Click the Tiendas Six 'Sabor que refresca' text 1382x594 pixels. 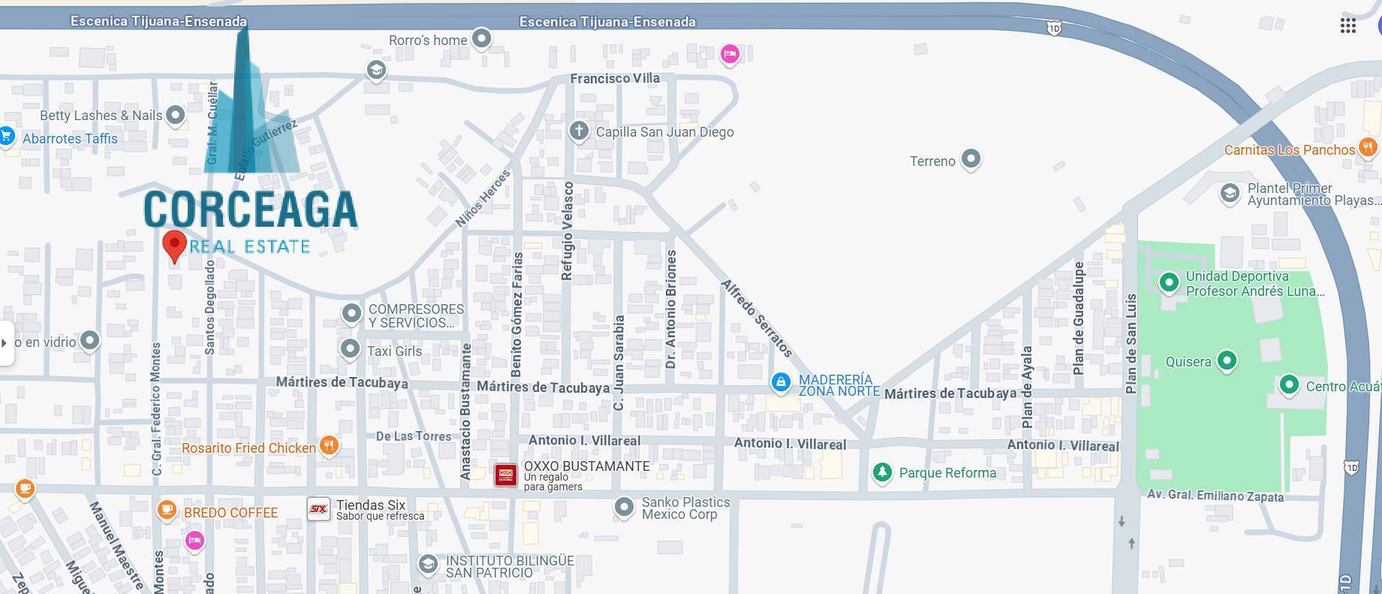pyautogui.click(x=380, y=516)
